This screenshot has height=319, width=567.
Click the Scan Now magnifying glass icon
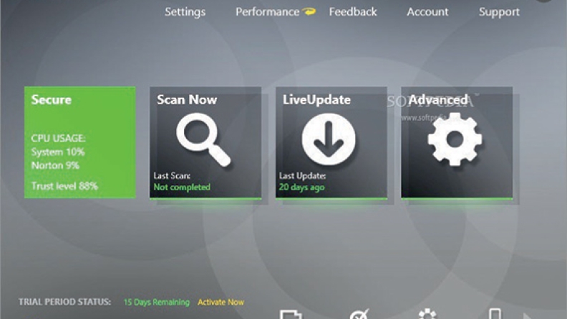pyautogui.click(x=203, y=139)
